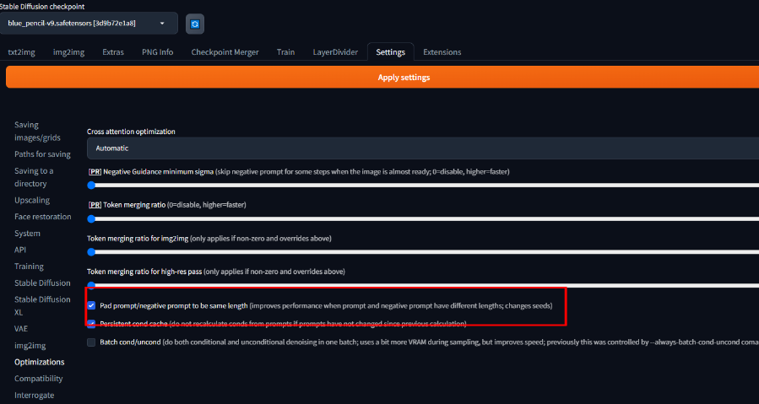Click the refresh checkpoint list icon

195,24
